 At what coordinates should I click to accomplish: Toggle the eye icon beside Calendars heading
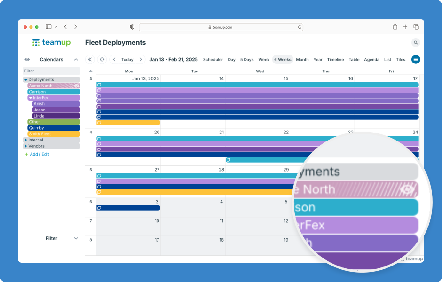pos(27,60)
